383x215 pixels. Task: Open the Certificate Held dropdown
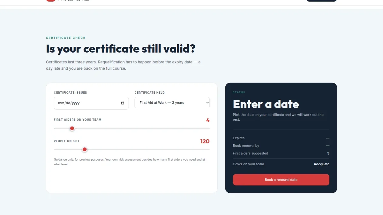(172, 103)
